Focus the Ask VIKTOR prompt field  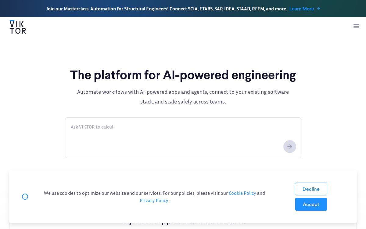(x=183, y=138)
